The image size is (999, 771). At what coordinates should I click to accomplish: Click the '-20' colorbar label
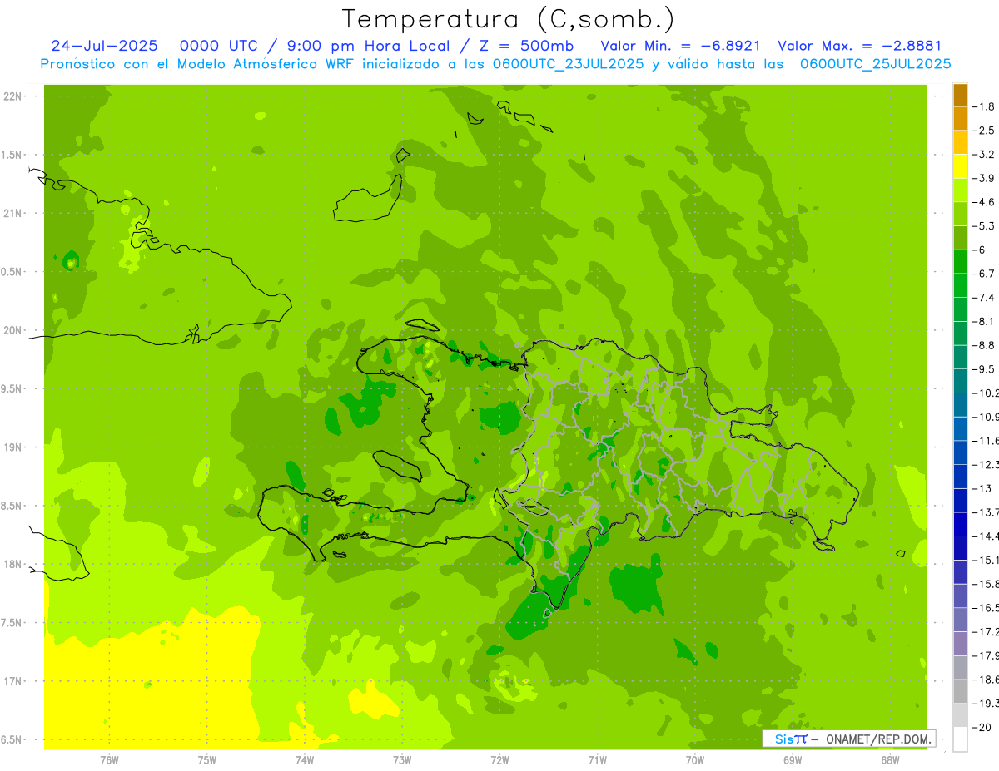982,728
